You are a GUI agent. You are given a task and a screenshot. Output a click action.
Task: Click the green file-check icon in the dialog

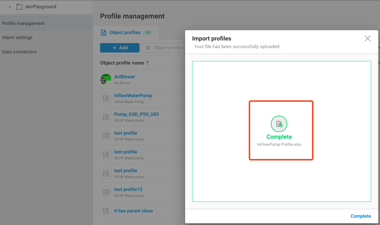279,124
